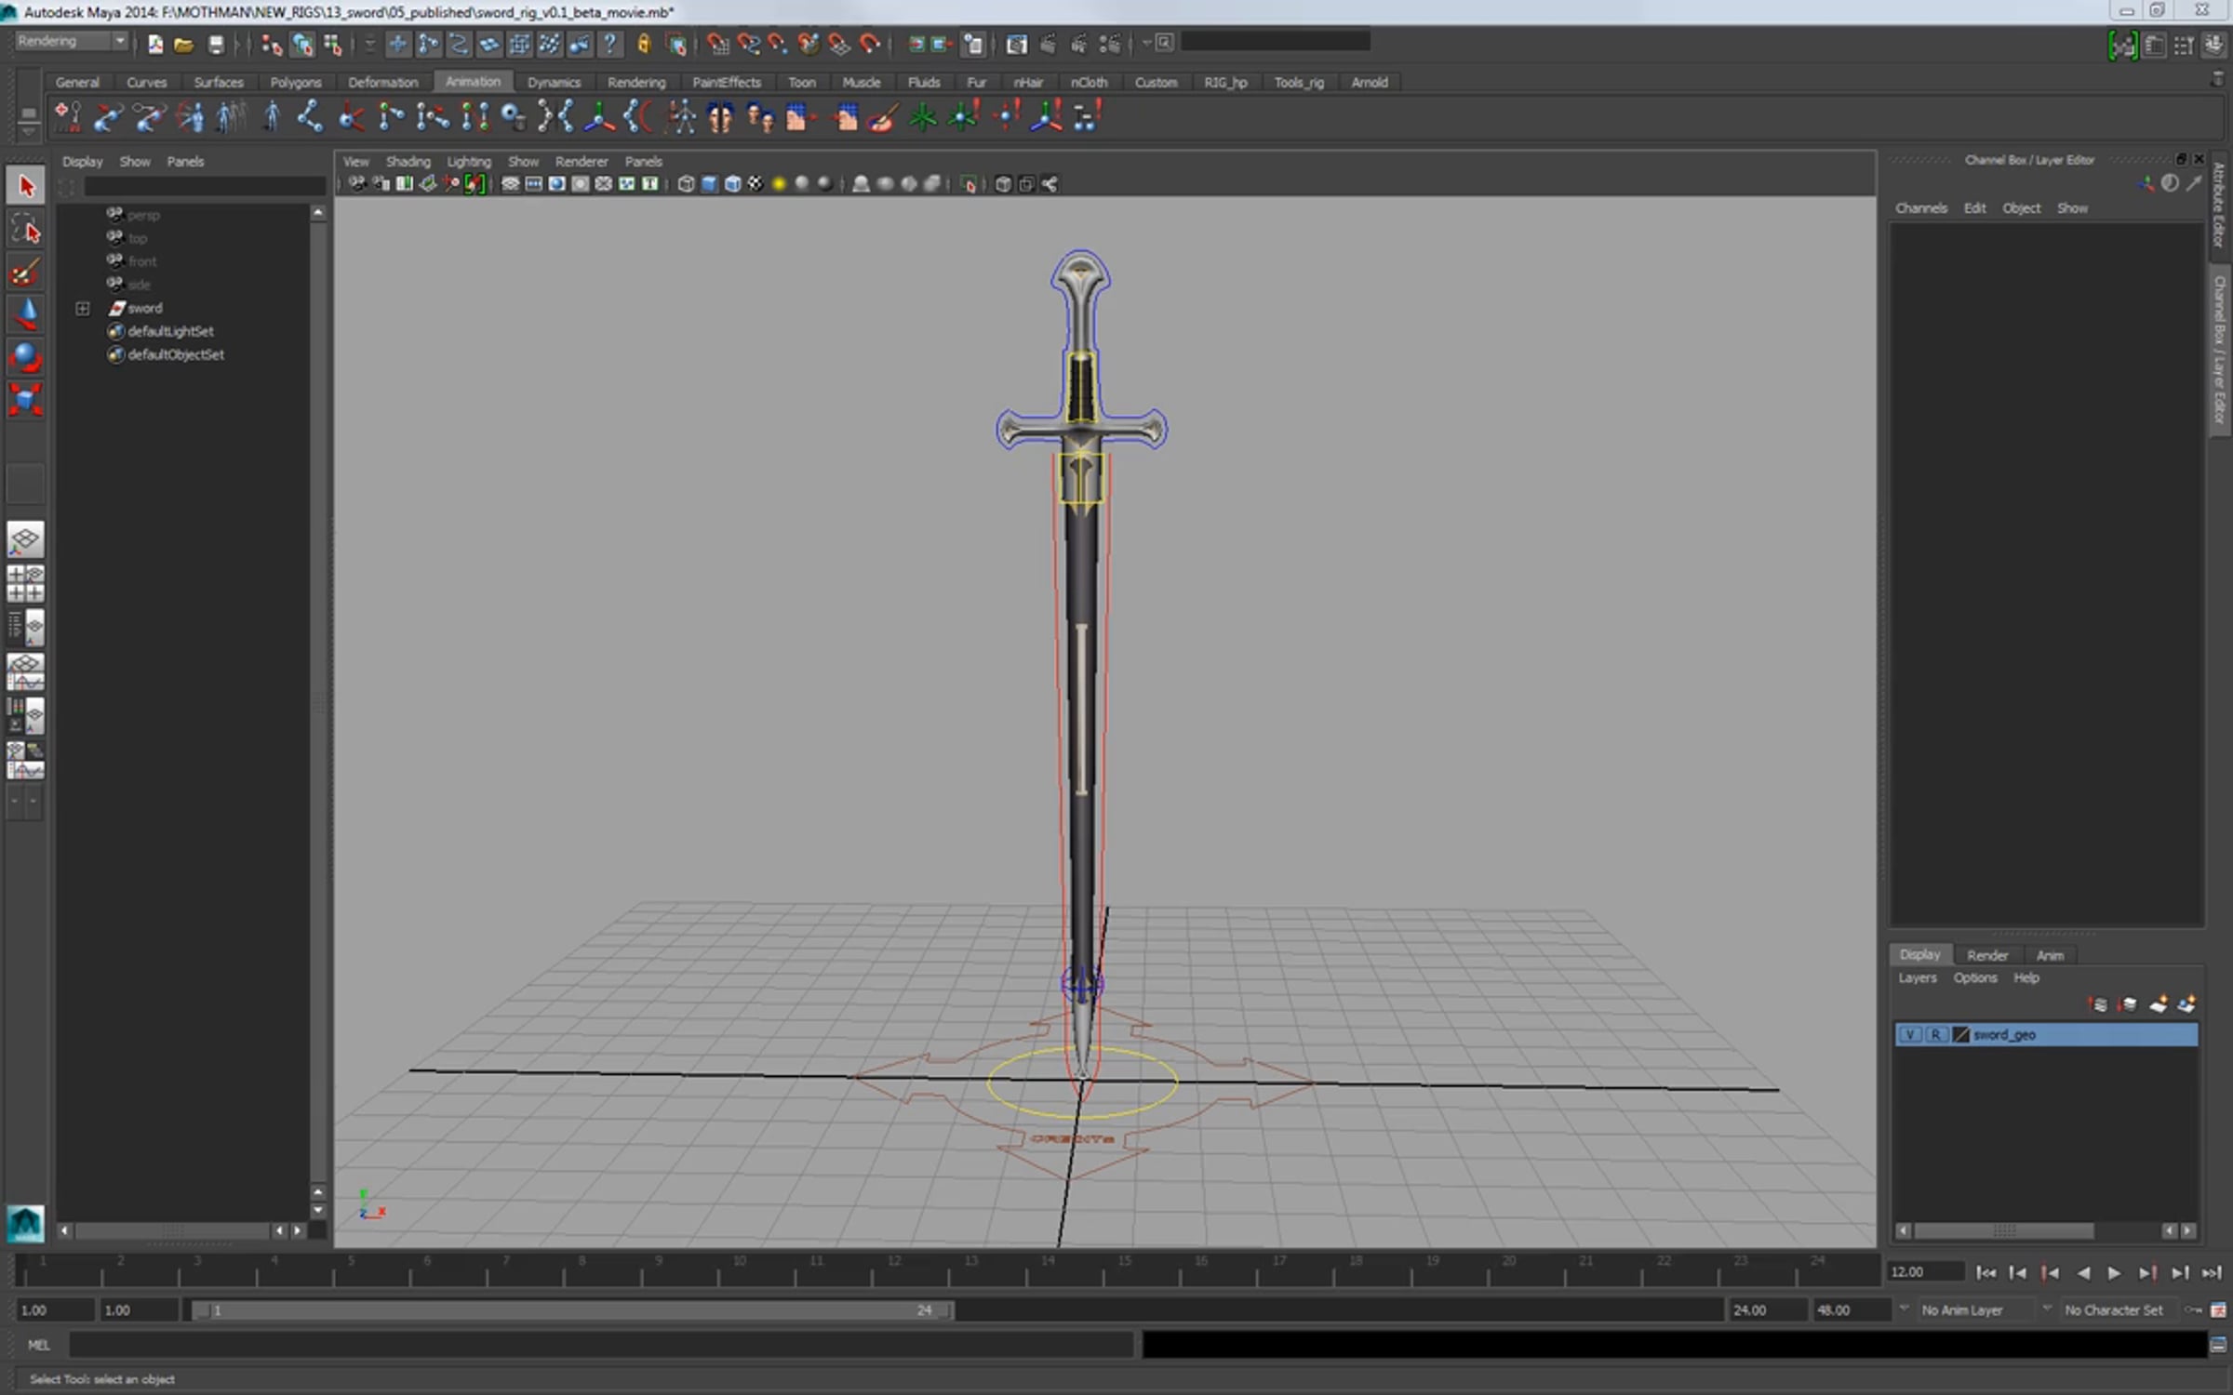Activate the Scale tool in toolbox
The image size is (2233, 1395).
point(25,401)
